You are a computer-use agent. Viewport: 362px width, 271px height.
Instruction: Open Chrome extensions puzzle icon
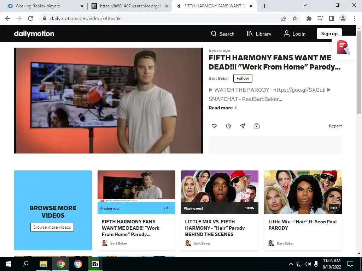point(309,18)
